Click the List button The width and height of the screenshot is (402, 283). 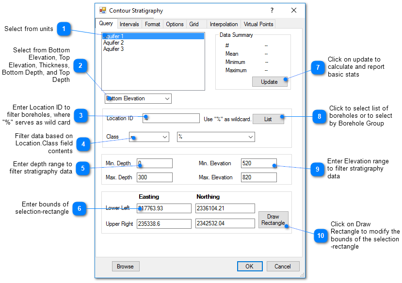[268, 119]
